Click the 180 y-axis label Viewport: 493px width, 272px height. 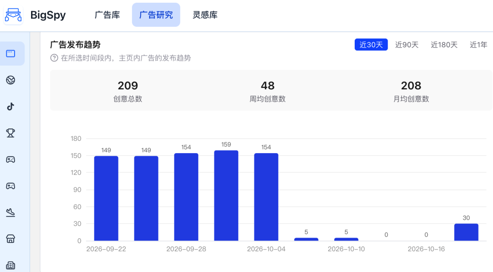76,139
